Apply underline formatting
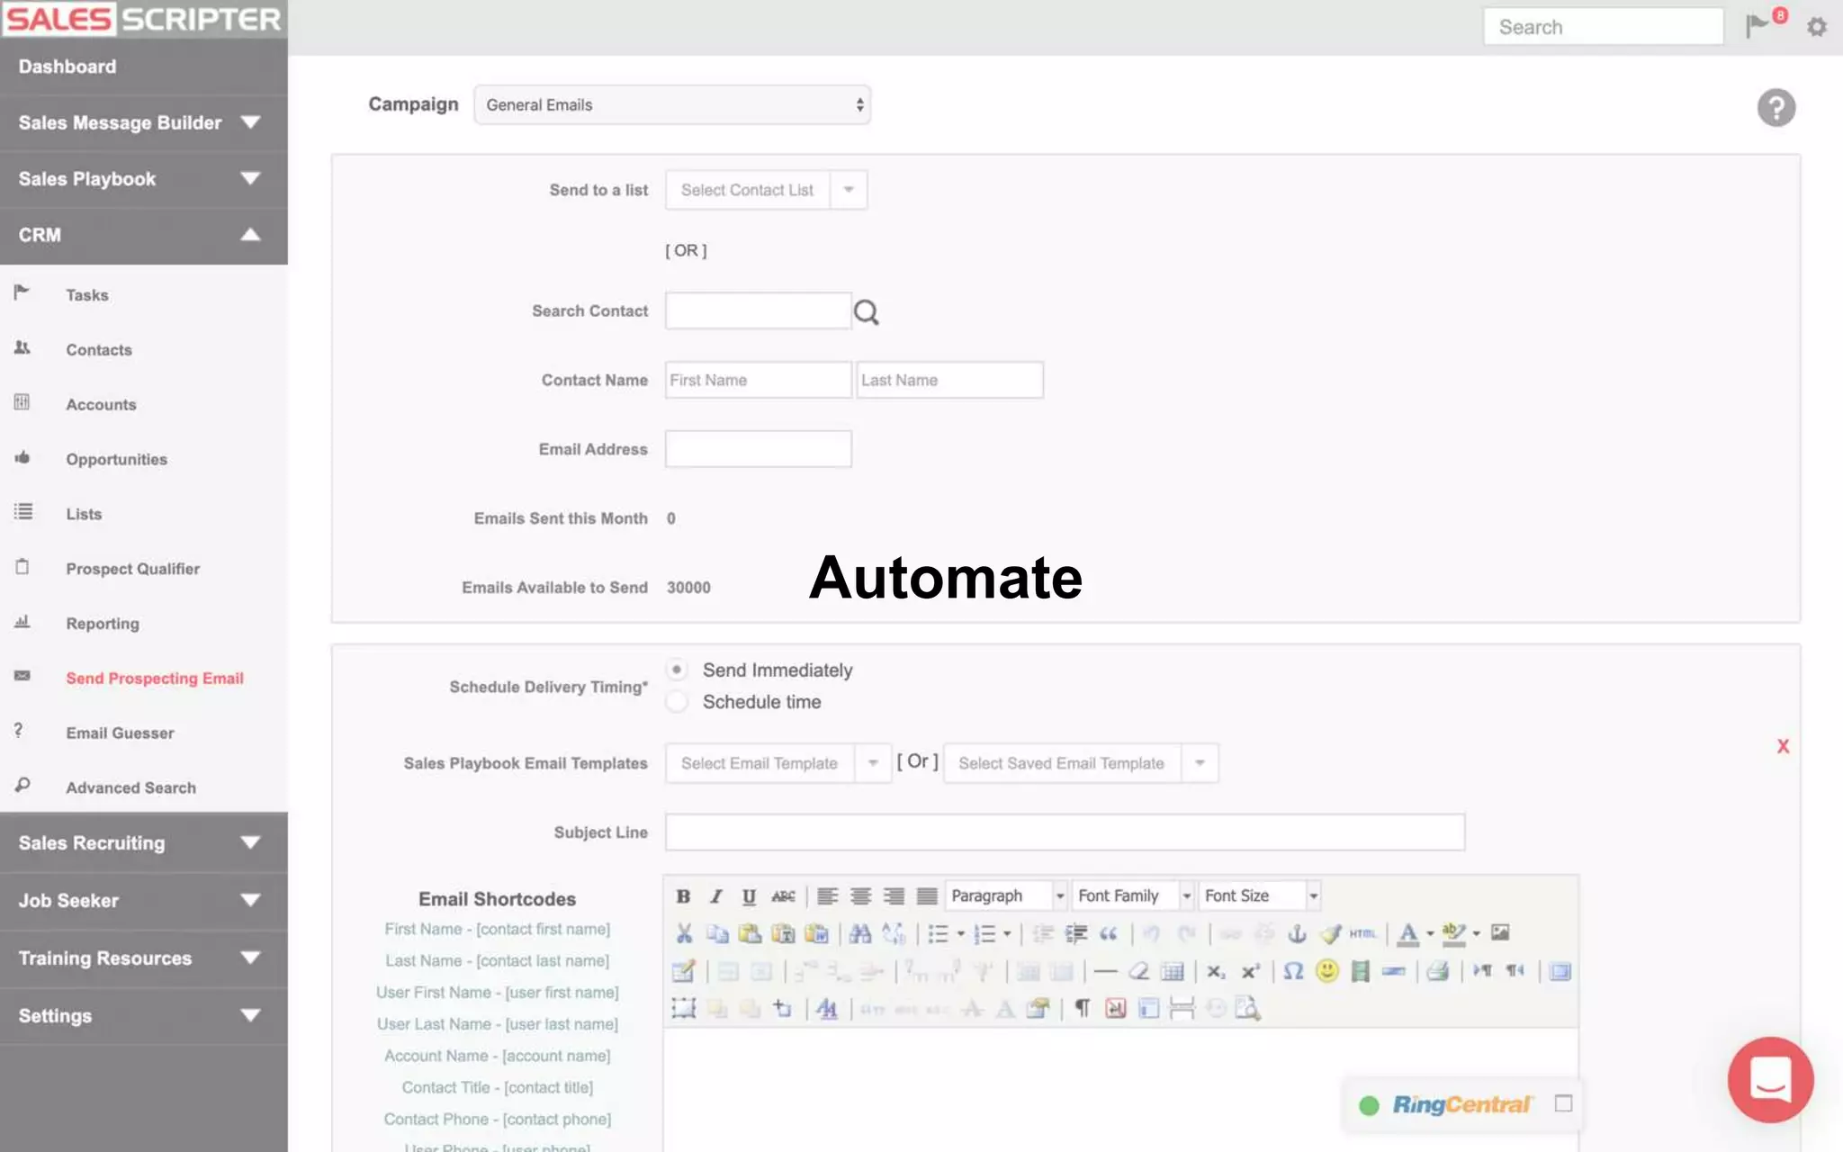Screen dimensions: 1843x1152 coord(749,896)
